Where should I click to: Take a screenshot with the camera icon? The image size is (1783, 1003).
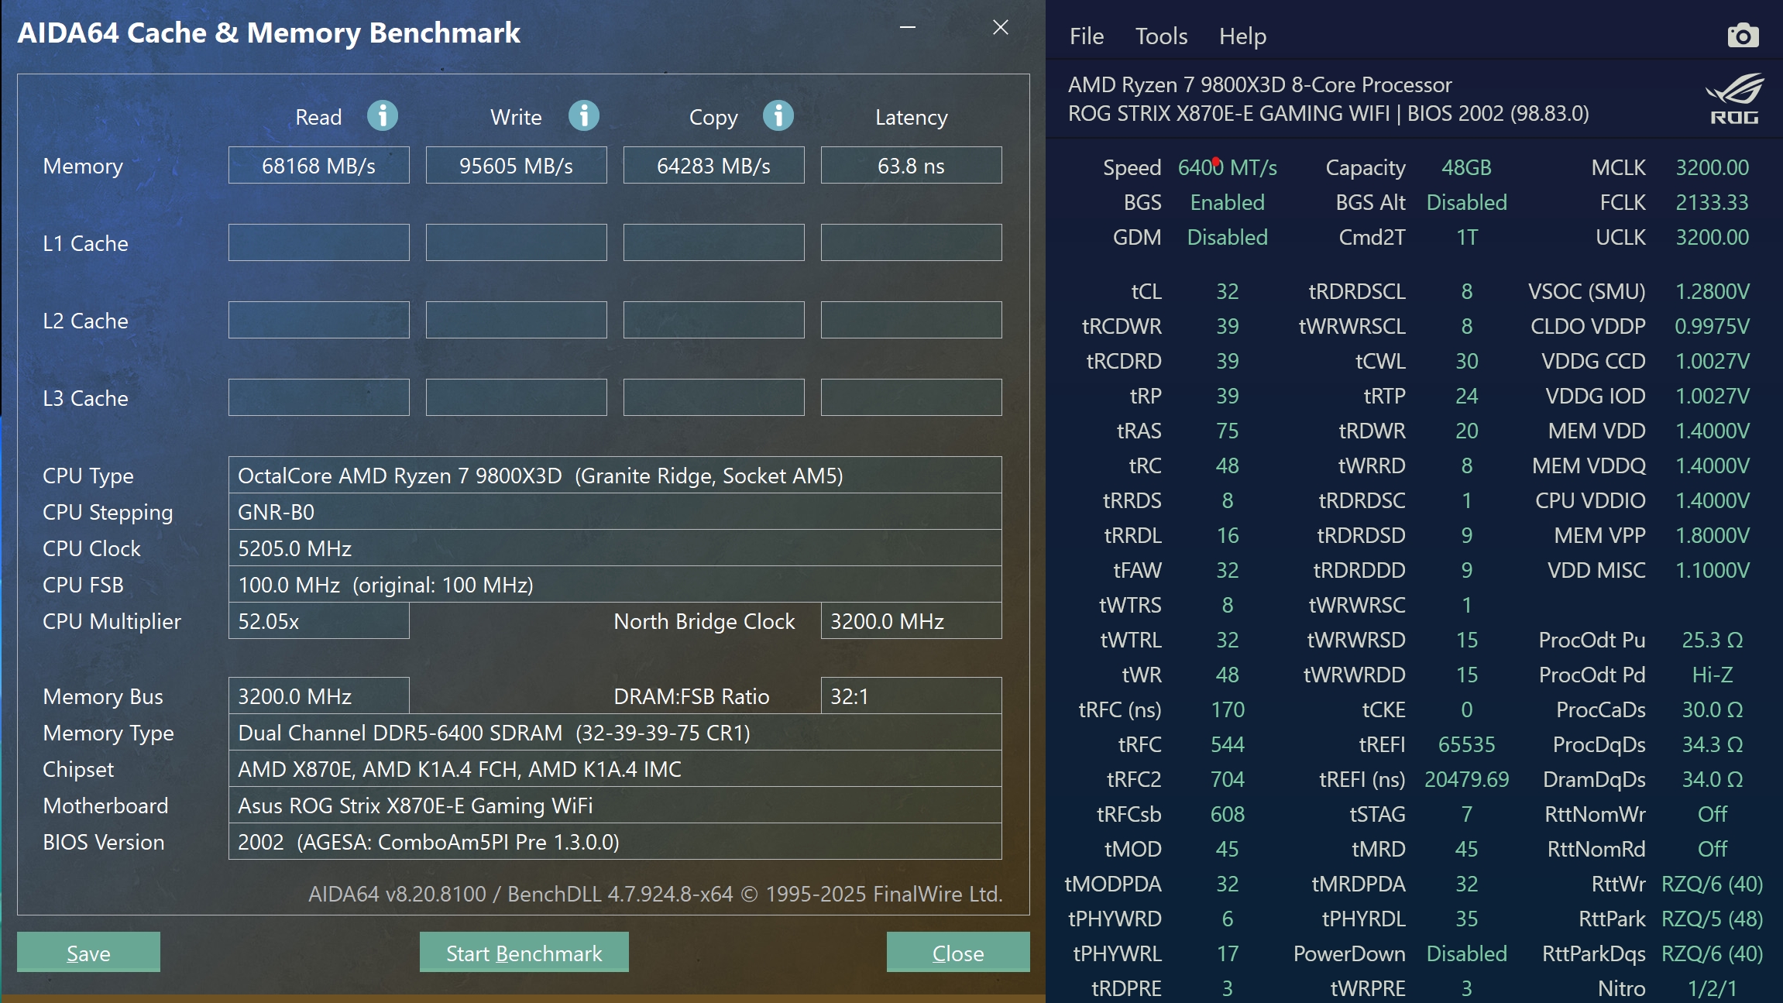click(x=1743, y=36)
